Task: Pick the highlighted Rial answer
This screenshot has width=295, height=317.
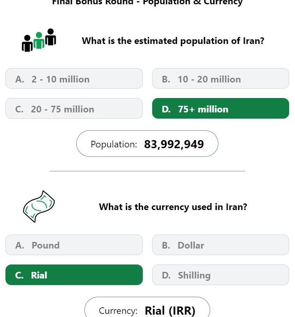Action: coord(74,275)
